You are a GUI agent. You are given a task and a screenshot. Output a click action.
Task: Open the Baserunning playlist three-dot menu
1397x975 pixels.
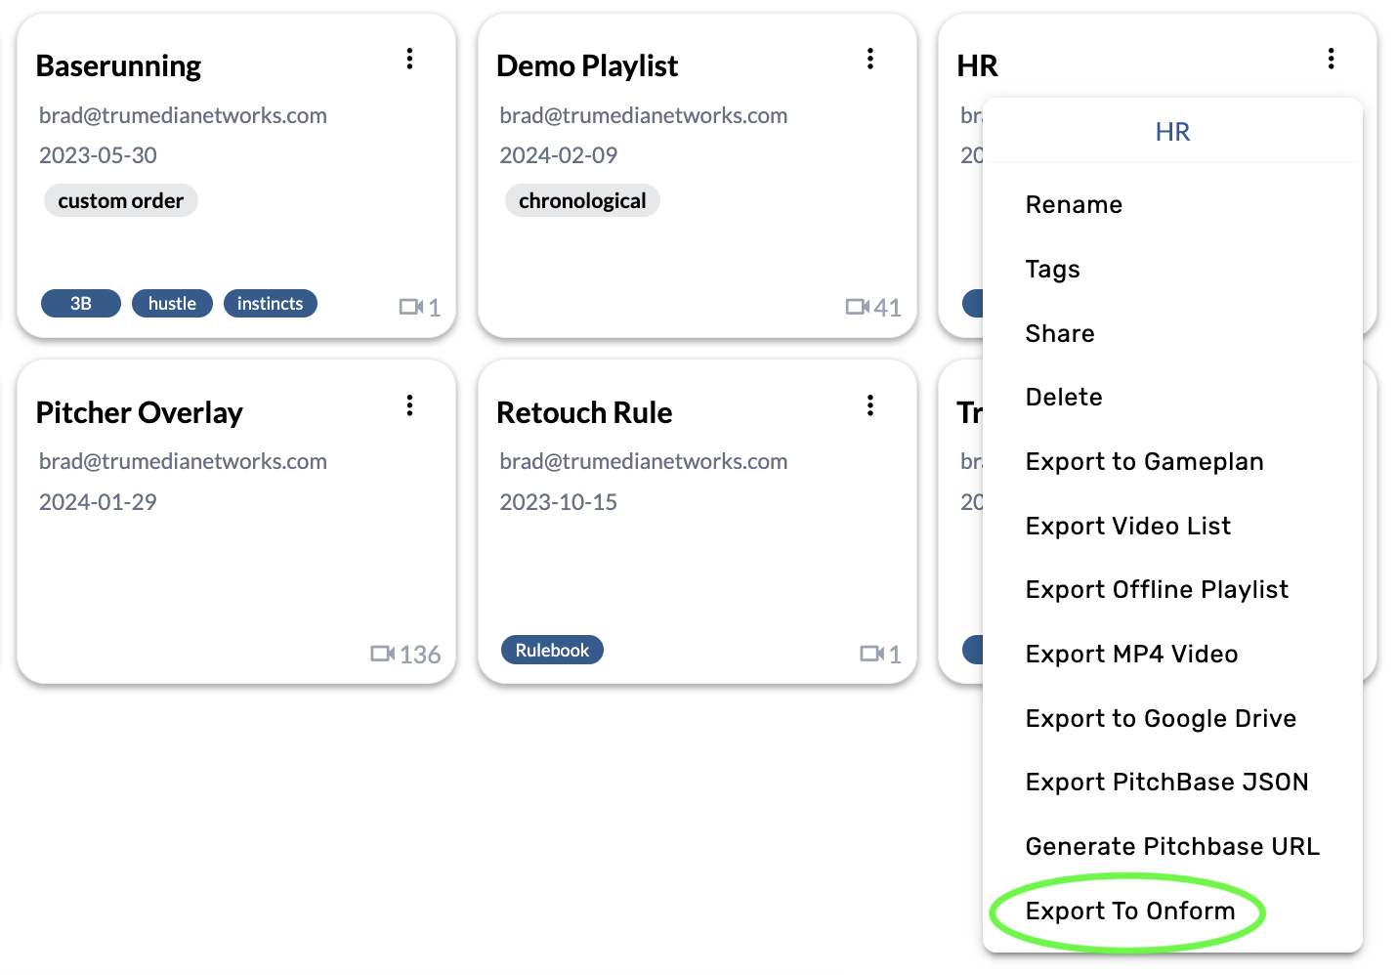pyautogui.click(x=409, y=59)
